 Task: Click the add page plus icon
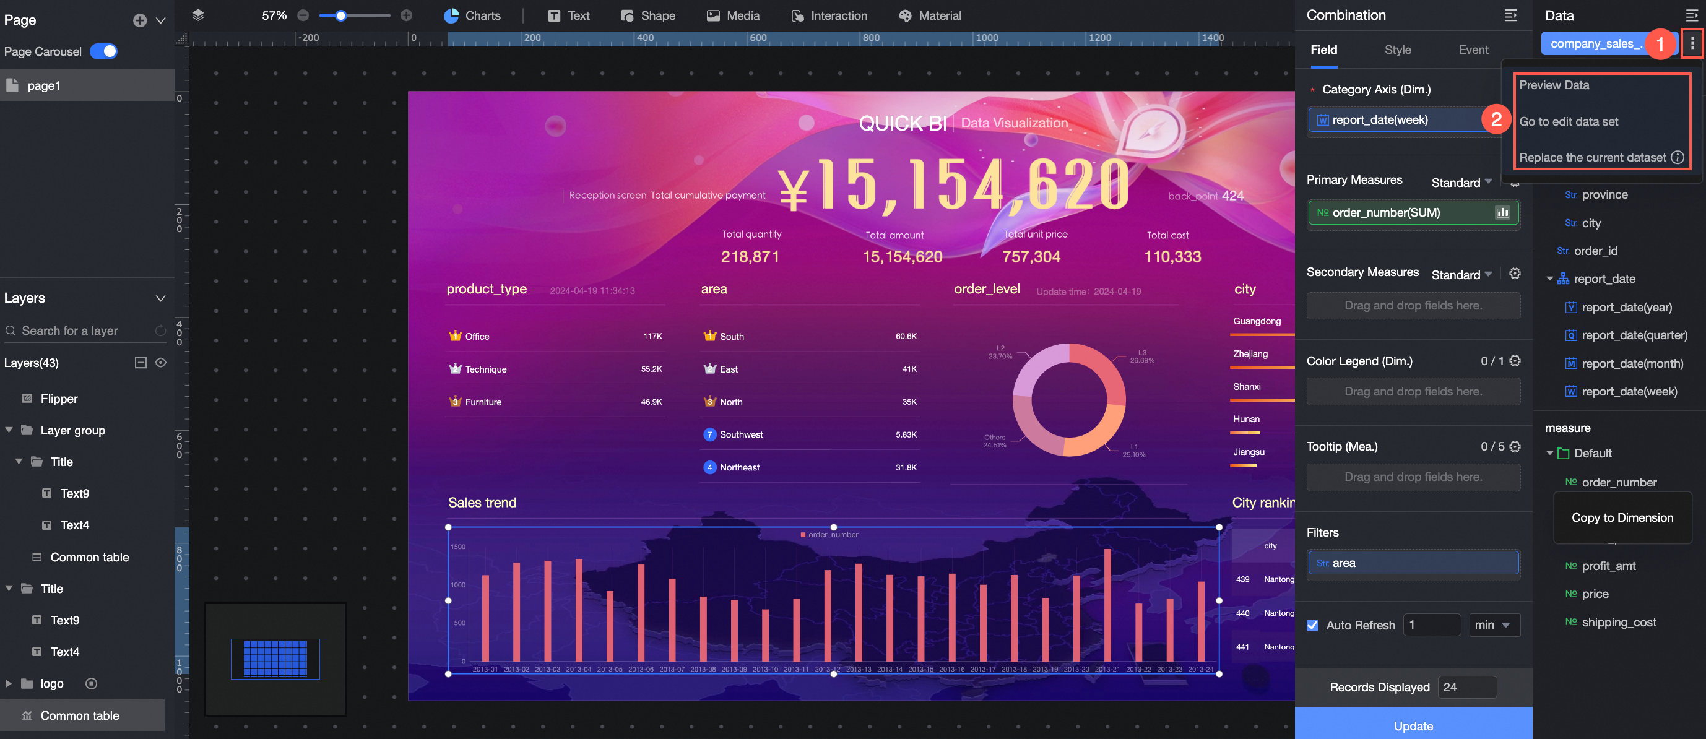[139, 20]
